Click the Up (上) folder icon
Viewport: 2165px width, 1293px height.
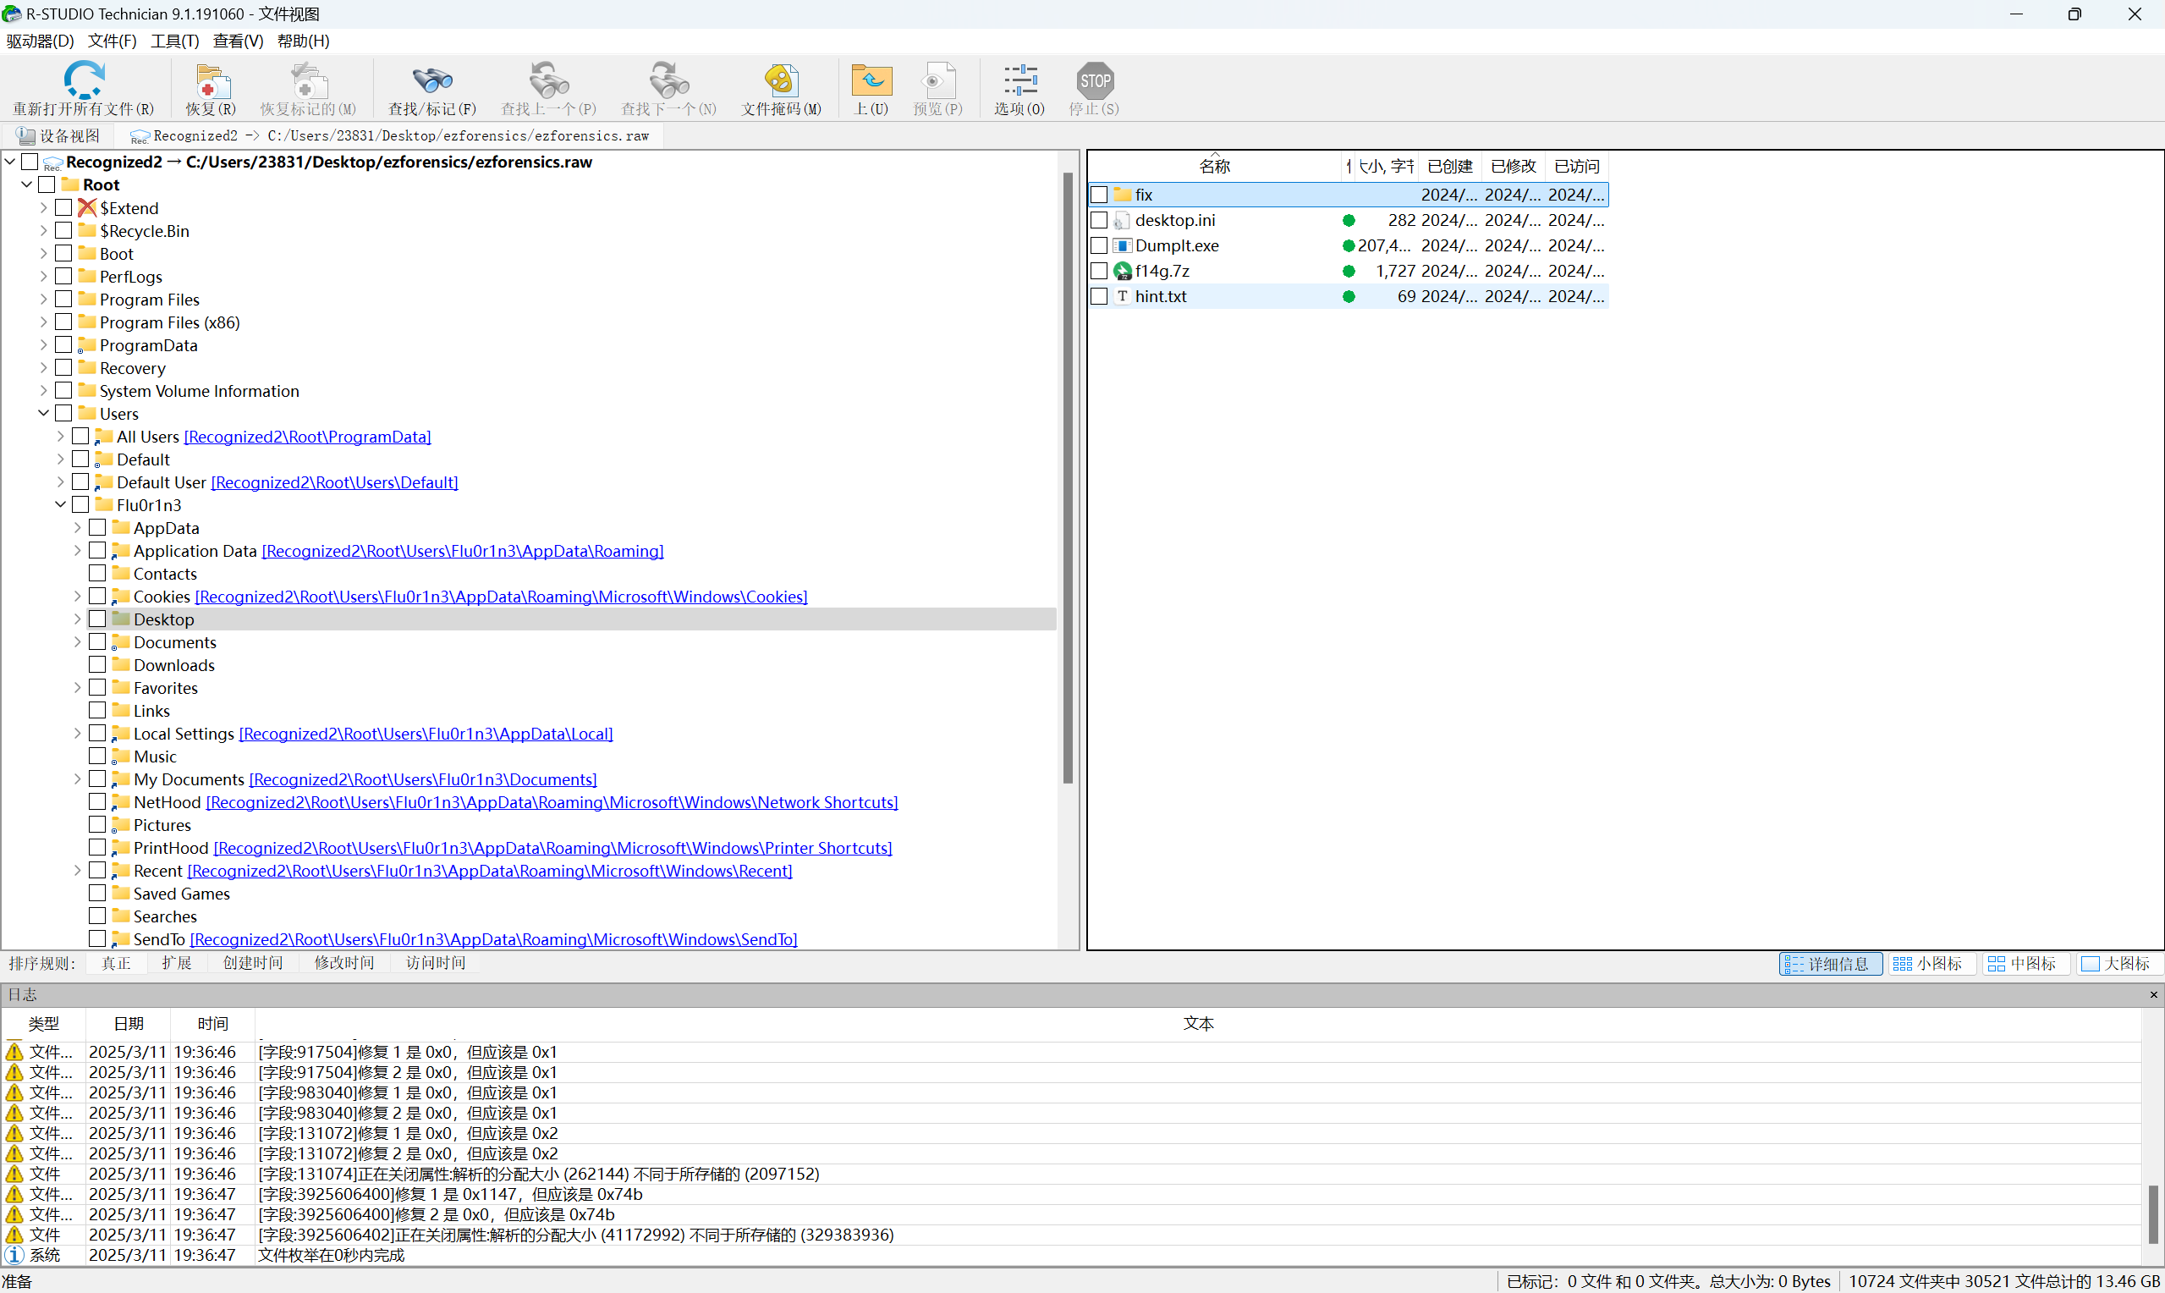[x=871, y=80]
